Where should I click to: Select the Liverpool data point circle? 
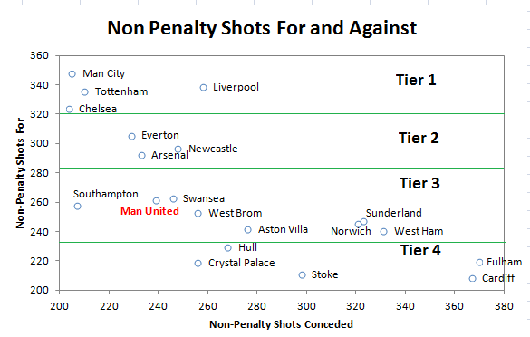pos(203,88)
